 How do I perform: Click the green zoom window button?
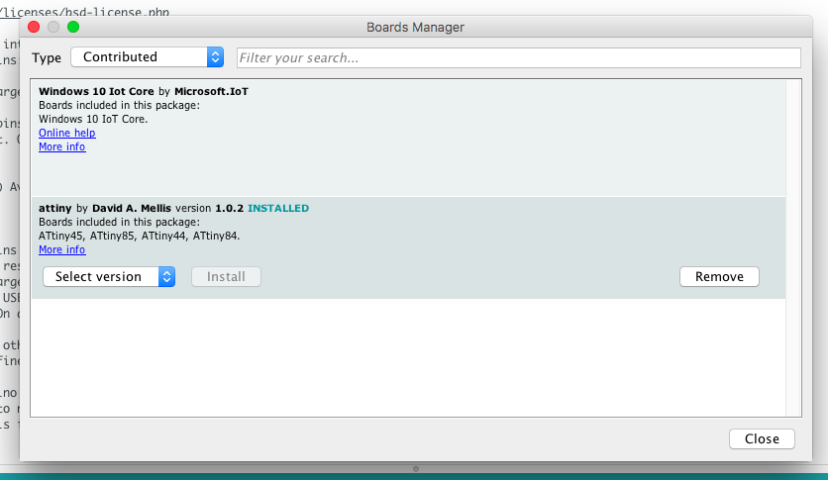click(73, 27)
